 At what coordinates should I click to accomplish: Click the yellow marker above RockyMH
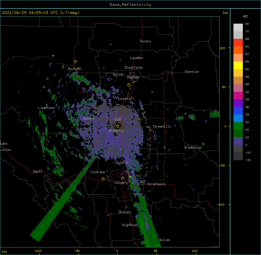pos(75,61)
